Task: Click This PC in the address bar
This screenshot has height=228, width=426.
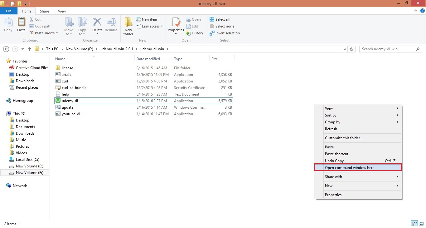Action: (x=52, y=49)
